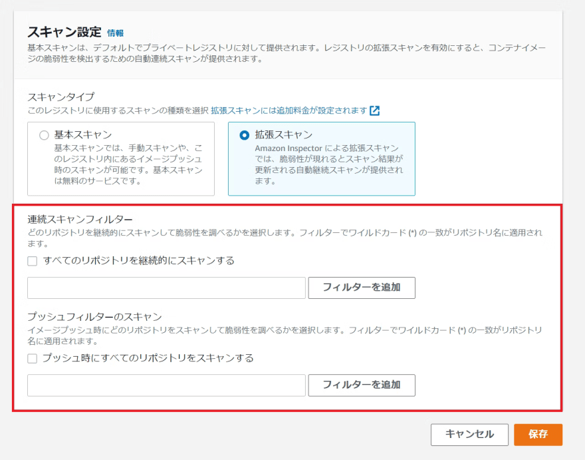Click the スキャンタイプ section label
The height and width of the screenshot is (460, 585).
[61, 97]
